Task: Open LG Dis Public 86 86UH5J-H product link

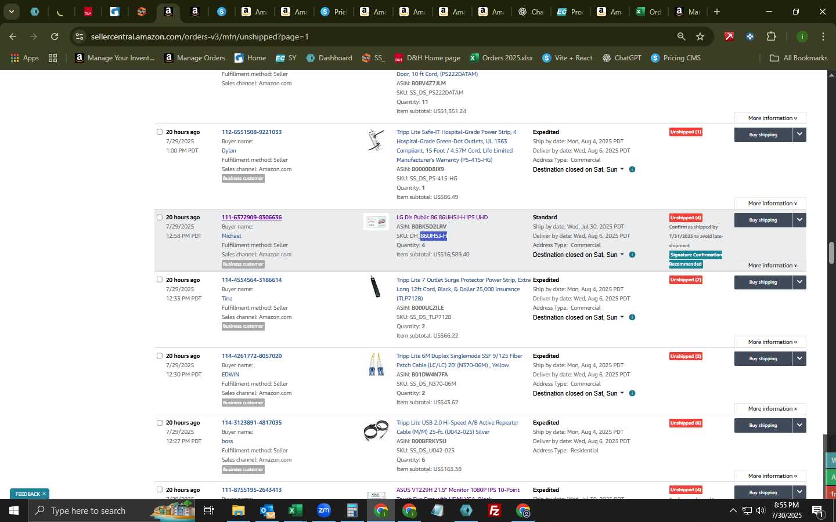Action: (x=442, y=217)
